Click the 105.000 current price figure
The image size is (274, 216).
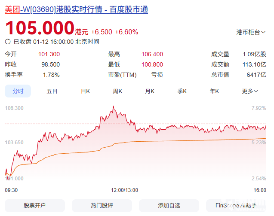39,28
